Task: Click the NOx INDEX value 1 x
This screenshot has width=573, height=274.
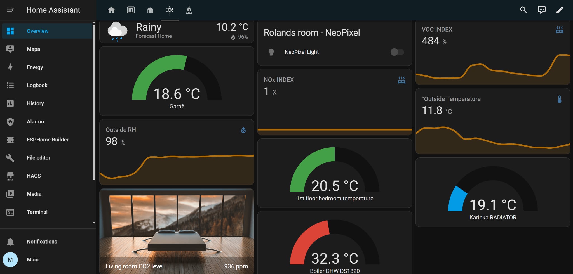Action: [x=270, y=91]
